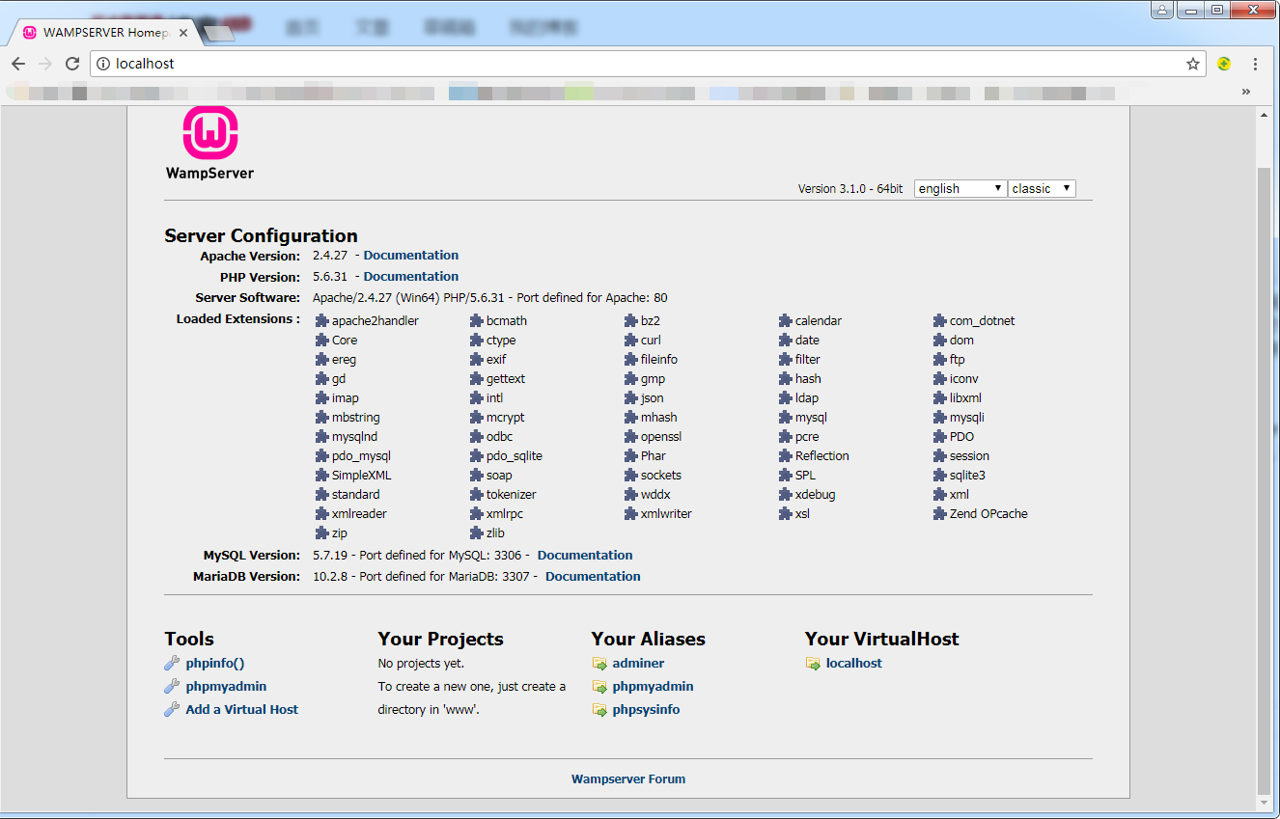The height and width of the screenshot is (819, 1280).
Task: Click the puzzle icon next to curl
Action: (631, 340)
